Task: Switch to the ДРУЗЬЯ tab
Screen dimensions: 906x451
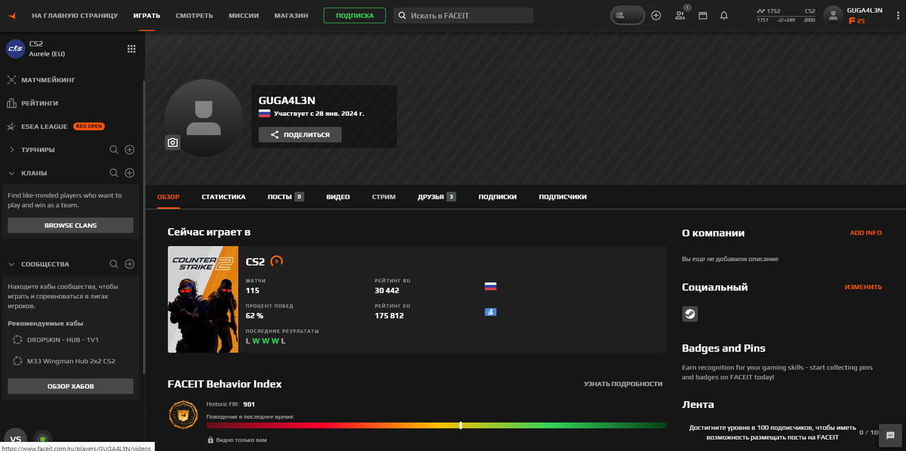Action: [437, 197]
